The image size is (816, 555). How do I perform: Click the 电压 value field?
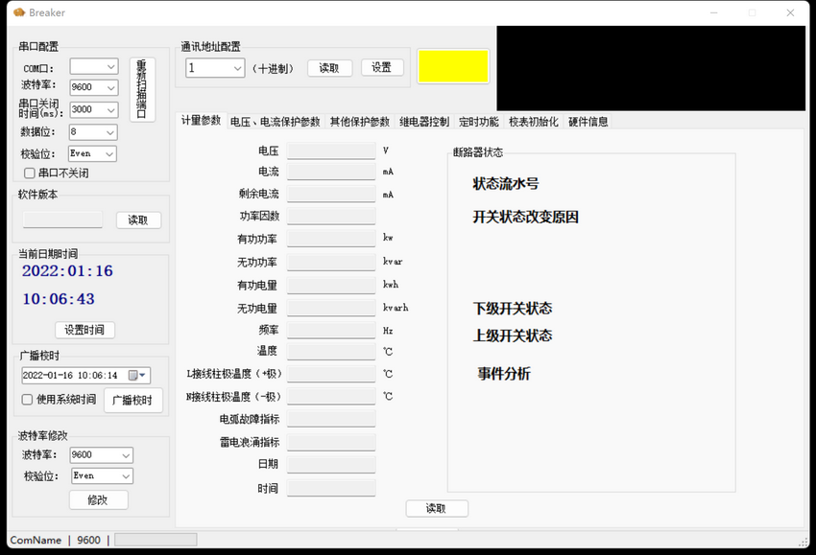[331, 151]
